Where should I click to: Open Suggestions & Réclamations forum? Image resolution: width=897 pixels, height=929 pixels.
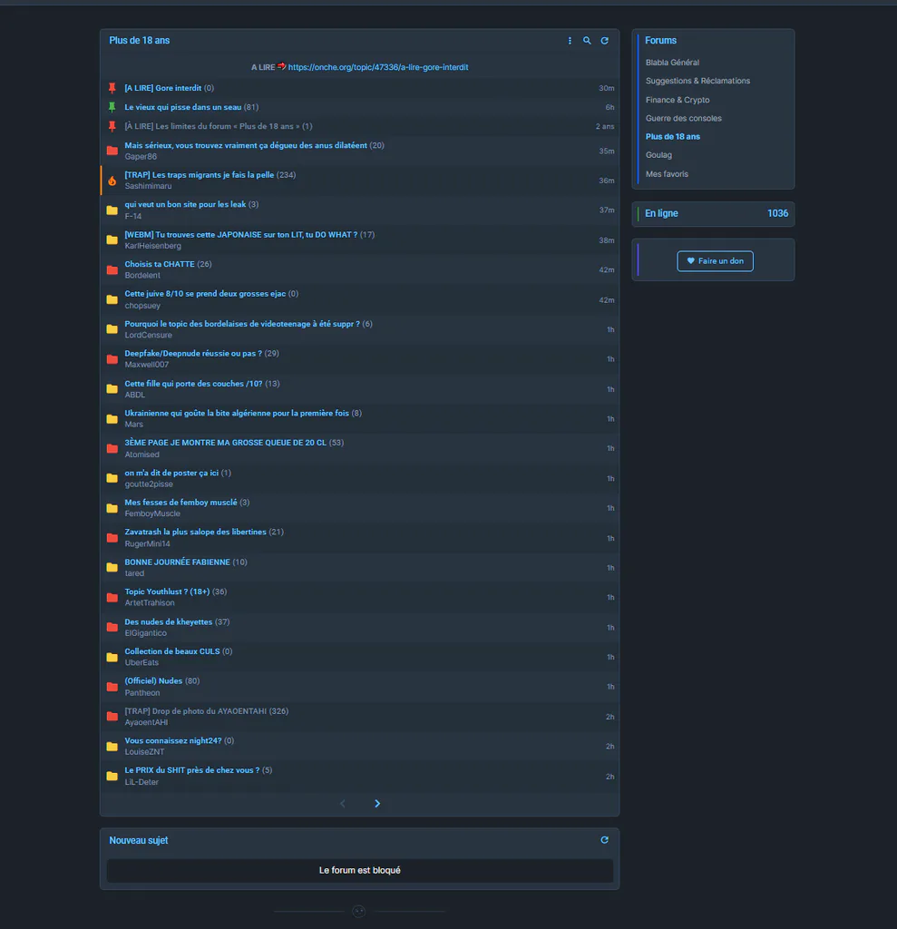coord(698,81)
